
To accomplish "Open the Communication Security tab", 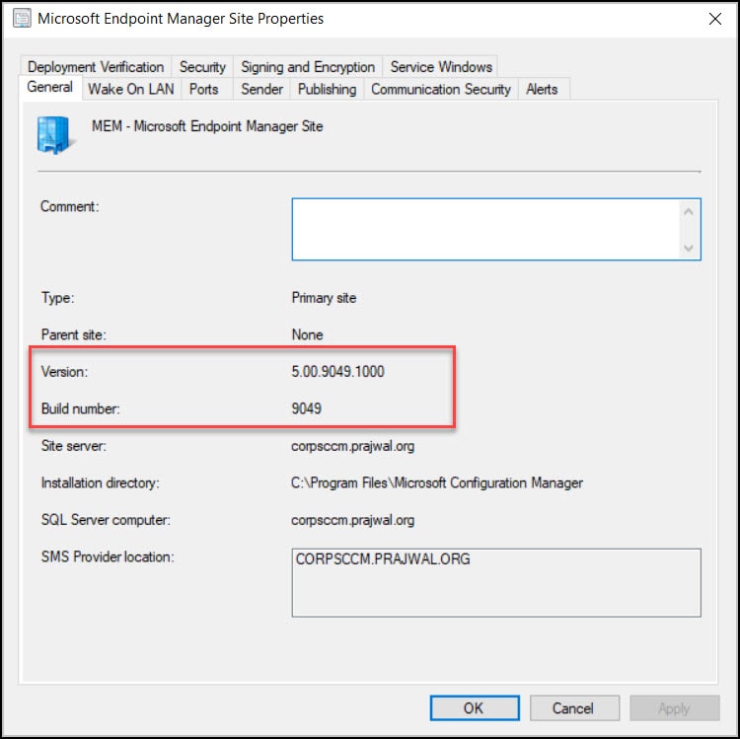I will tap(441, 89).
